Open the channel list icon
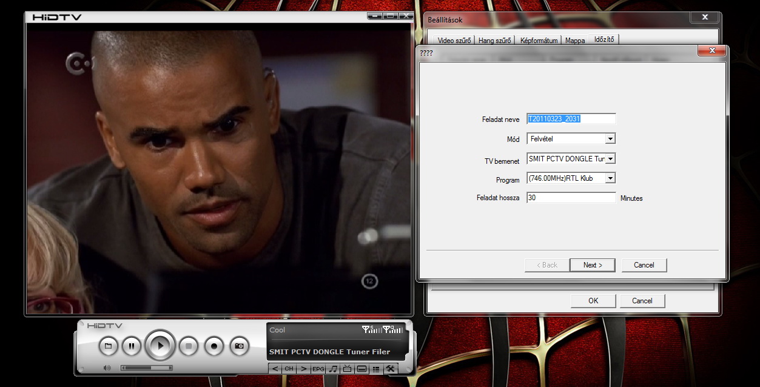This screenshot has width=760, height=387. click(376, 369)
